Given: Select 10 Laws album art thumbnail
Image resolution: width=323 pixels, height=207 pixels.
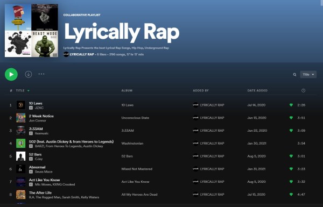Looking at the screenshot, I should click(21, 105).
